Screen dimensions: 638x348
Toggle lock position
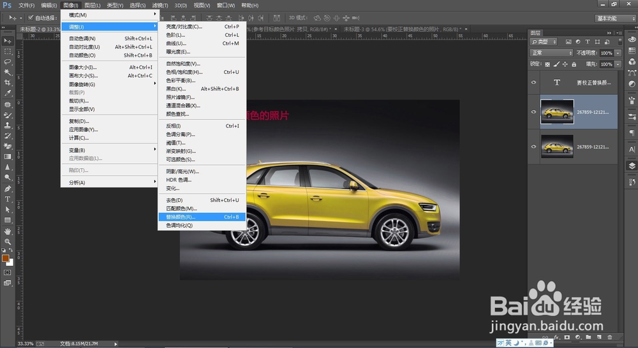(x=565, y=64)
